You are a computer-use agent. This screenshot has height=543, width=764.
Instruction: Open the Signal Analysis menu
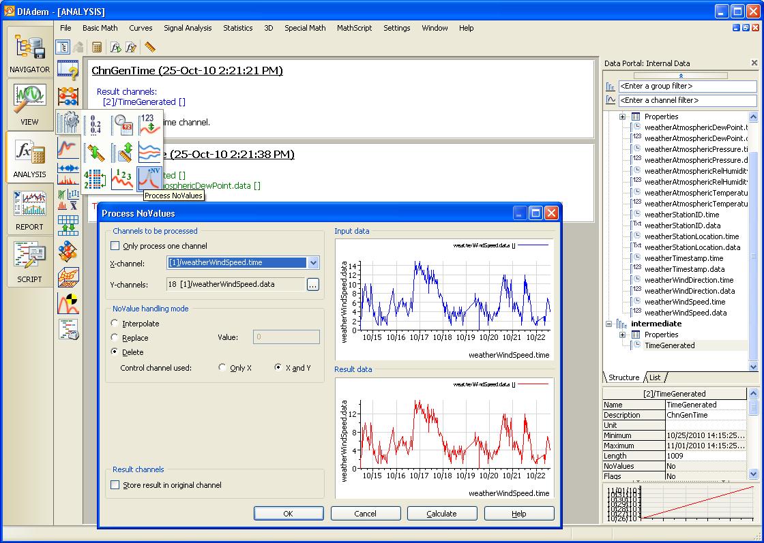[188, 28]
